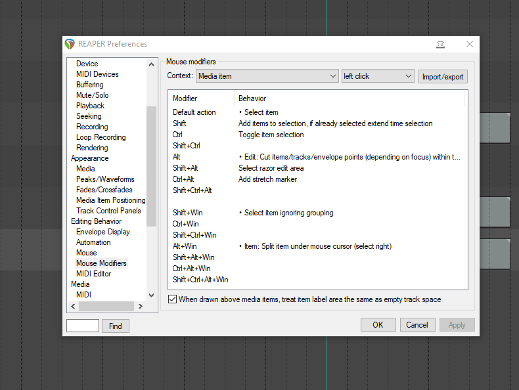The height and width of the screenshot is (390, 519).
Task: Open MIDI Editor preferences
Action: (94, 274)
